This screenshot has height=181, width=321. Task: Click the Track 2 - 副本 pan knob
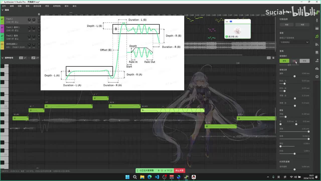34,36
